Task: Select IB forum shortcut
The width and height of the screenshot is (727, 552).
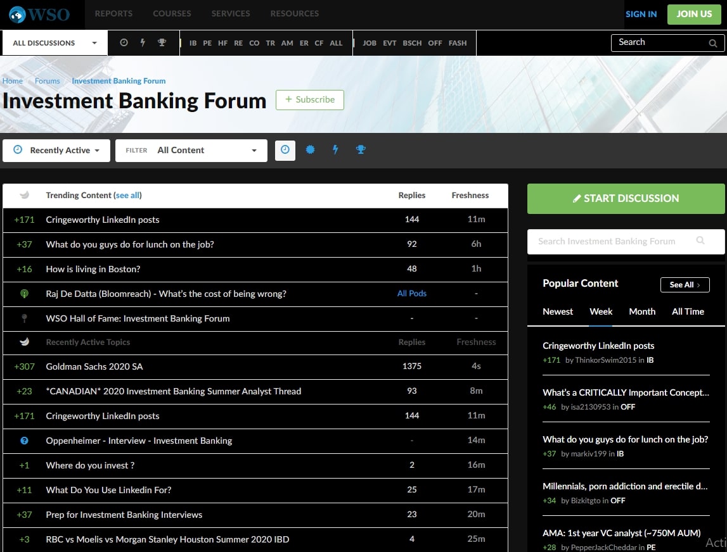Action: click(193, 43)
